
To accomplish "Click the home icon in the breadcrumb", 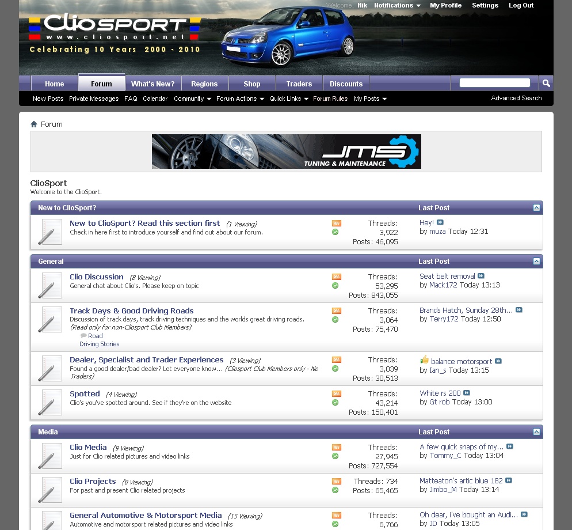I will pos(34,124).
